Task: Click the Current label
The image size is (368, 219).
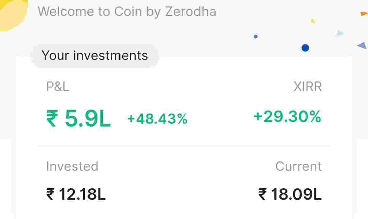Action: [298, 166]
